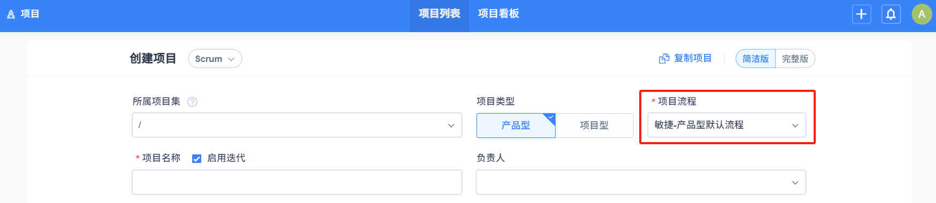Toggle the 启用迭代 checkbox

coord(196,158)
